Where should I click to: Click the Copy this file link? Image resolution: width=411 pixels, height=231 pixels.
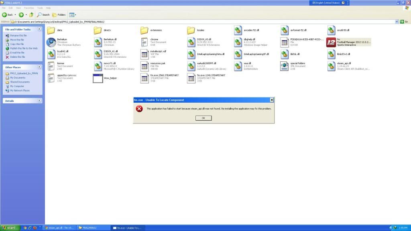pyautogui.click(x=17, y=44)
